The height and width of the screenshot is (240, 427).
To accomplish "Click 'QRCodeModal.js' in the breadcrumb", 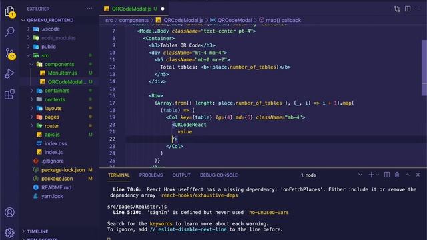I will tap(183, 20).
